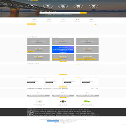Click the colorful dots chart icon near the footer
126x126 pixels.
(x=39, y=101)
